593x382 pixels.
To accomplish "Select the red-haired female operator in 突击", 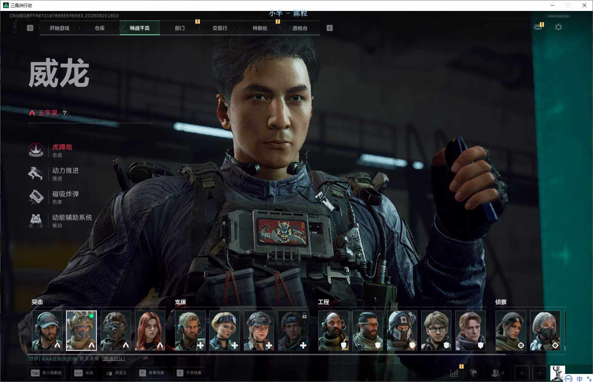I will pyautogui.click(x=150, y=331).
